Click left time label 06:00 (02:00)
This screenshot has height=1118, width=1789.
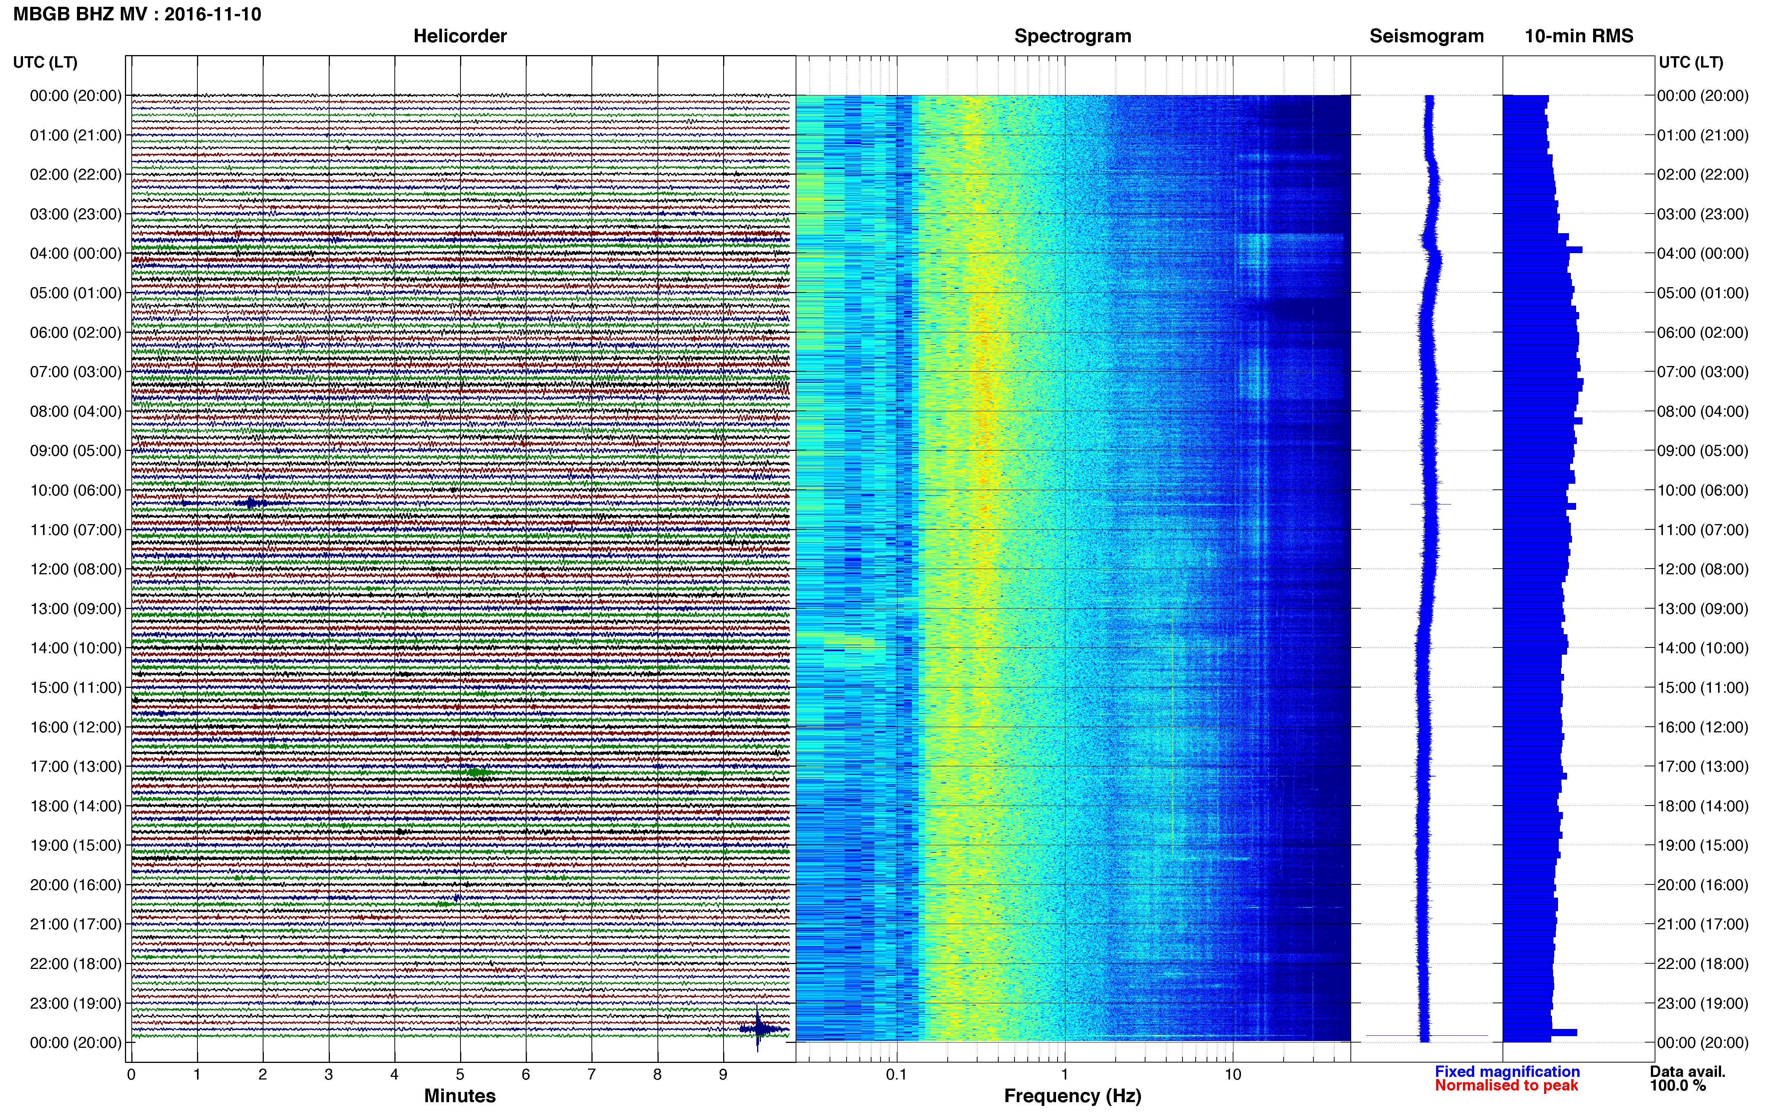(x=75, y=333)
